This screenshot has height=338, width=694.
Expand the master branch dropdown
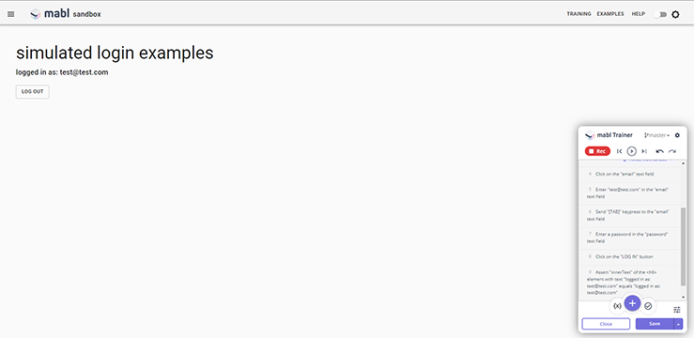pyautogui.click(x=657, y=135)
